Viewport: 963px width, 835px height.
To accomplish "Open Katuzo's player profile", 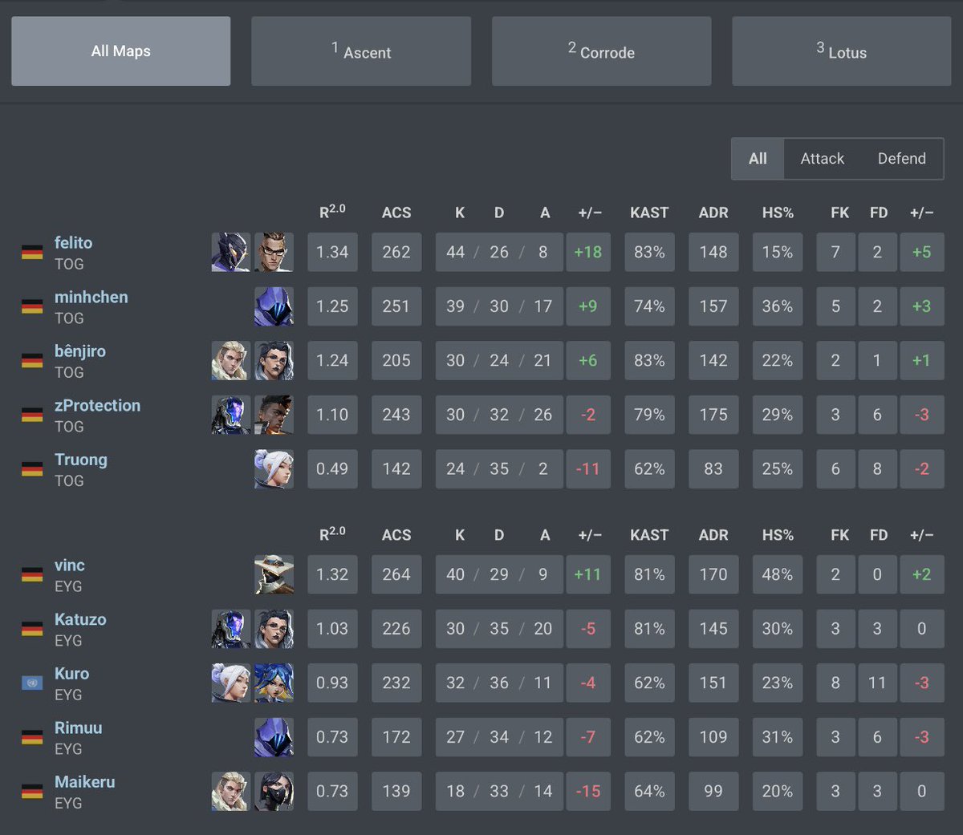I will point(80,619).
